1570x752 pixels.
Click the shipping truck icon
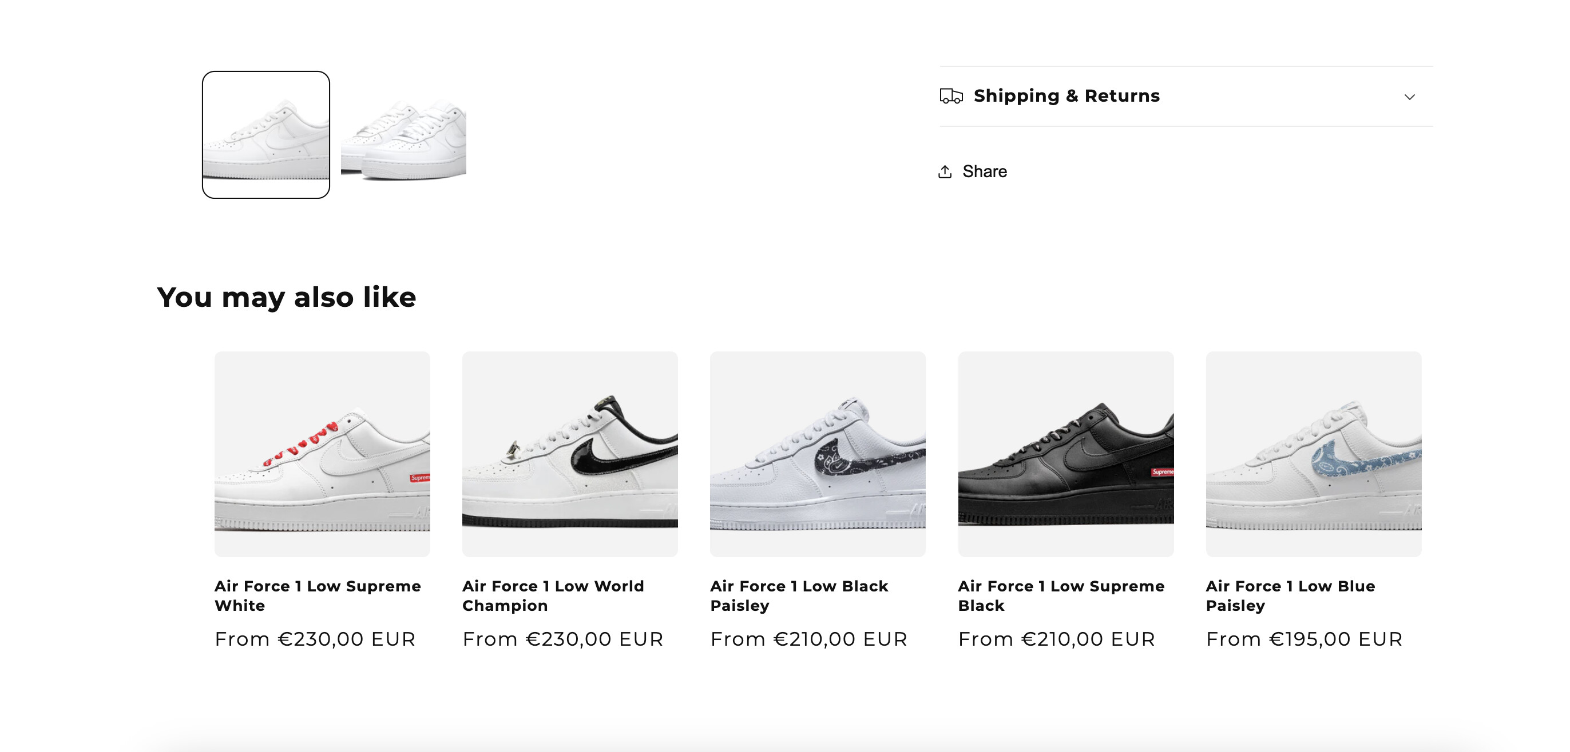[951, 96]
